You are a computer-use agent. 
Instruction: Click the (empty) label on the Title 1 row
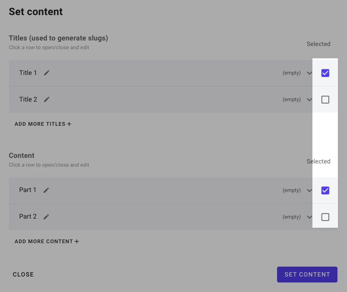point(292,73)
